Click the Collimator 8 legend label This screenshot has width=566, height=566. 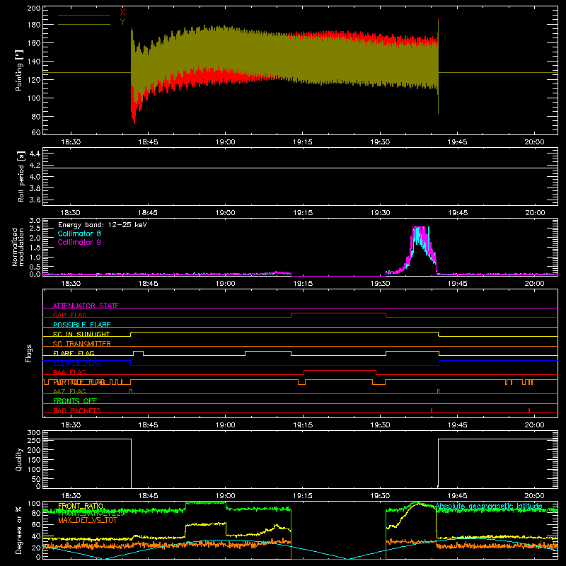(x=79, y=233)
